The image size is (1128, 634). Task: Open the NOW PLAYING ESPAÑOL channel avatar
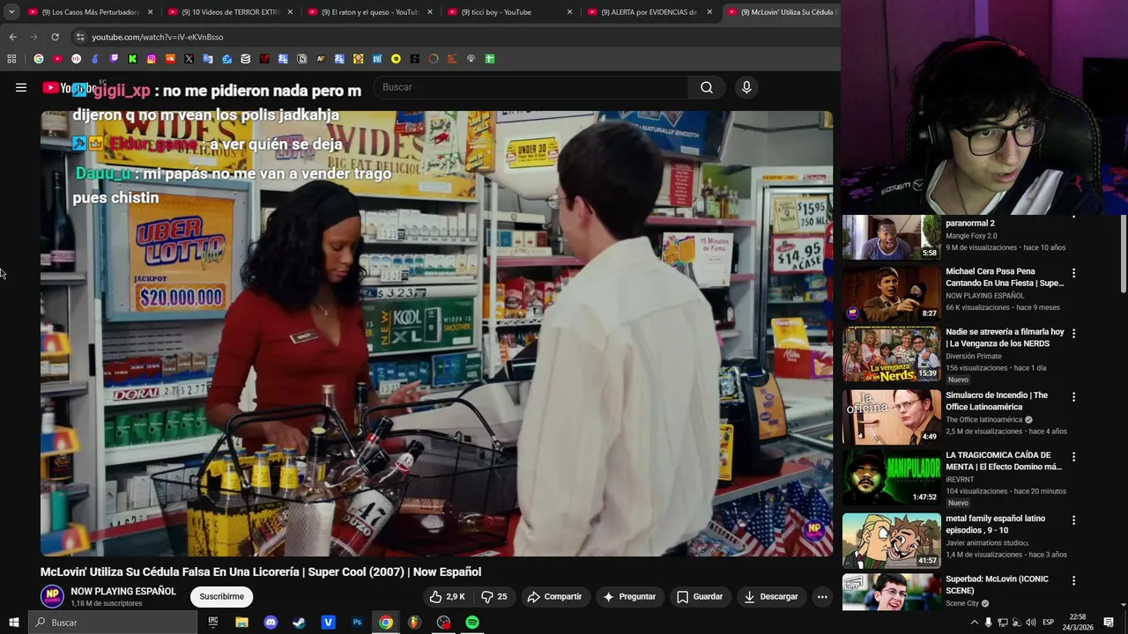53,596
